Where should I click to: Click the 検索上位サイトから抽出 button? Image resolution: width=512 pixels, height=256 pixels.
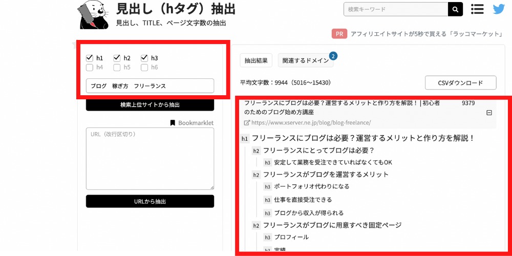(x=150, y=105)
